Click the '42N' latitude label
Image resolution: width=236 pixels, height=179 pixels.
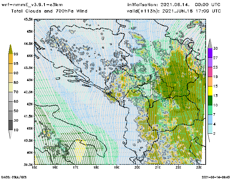point(30,104)
